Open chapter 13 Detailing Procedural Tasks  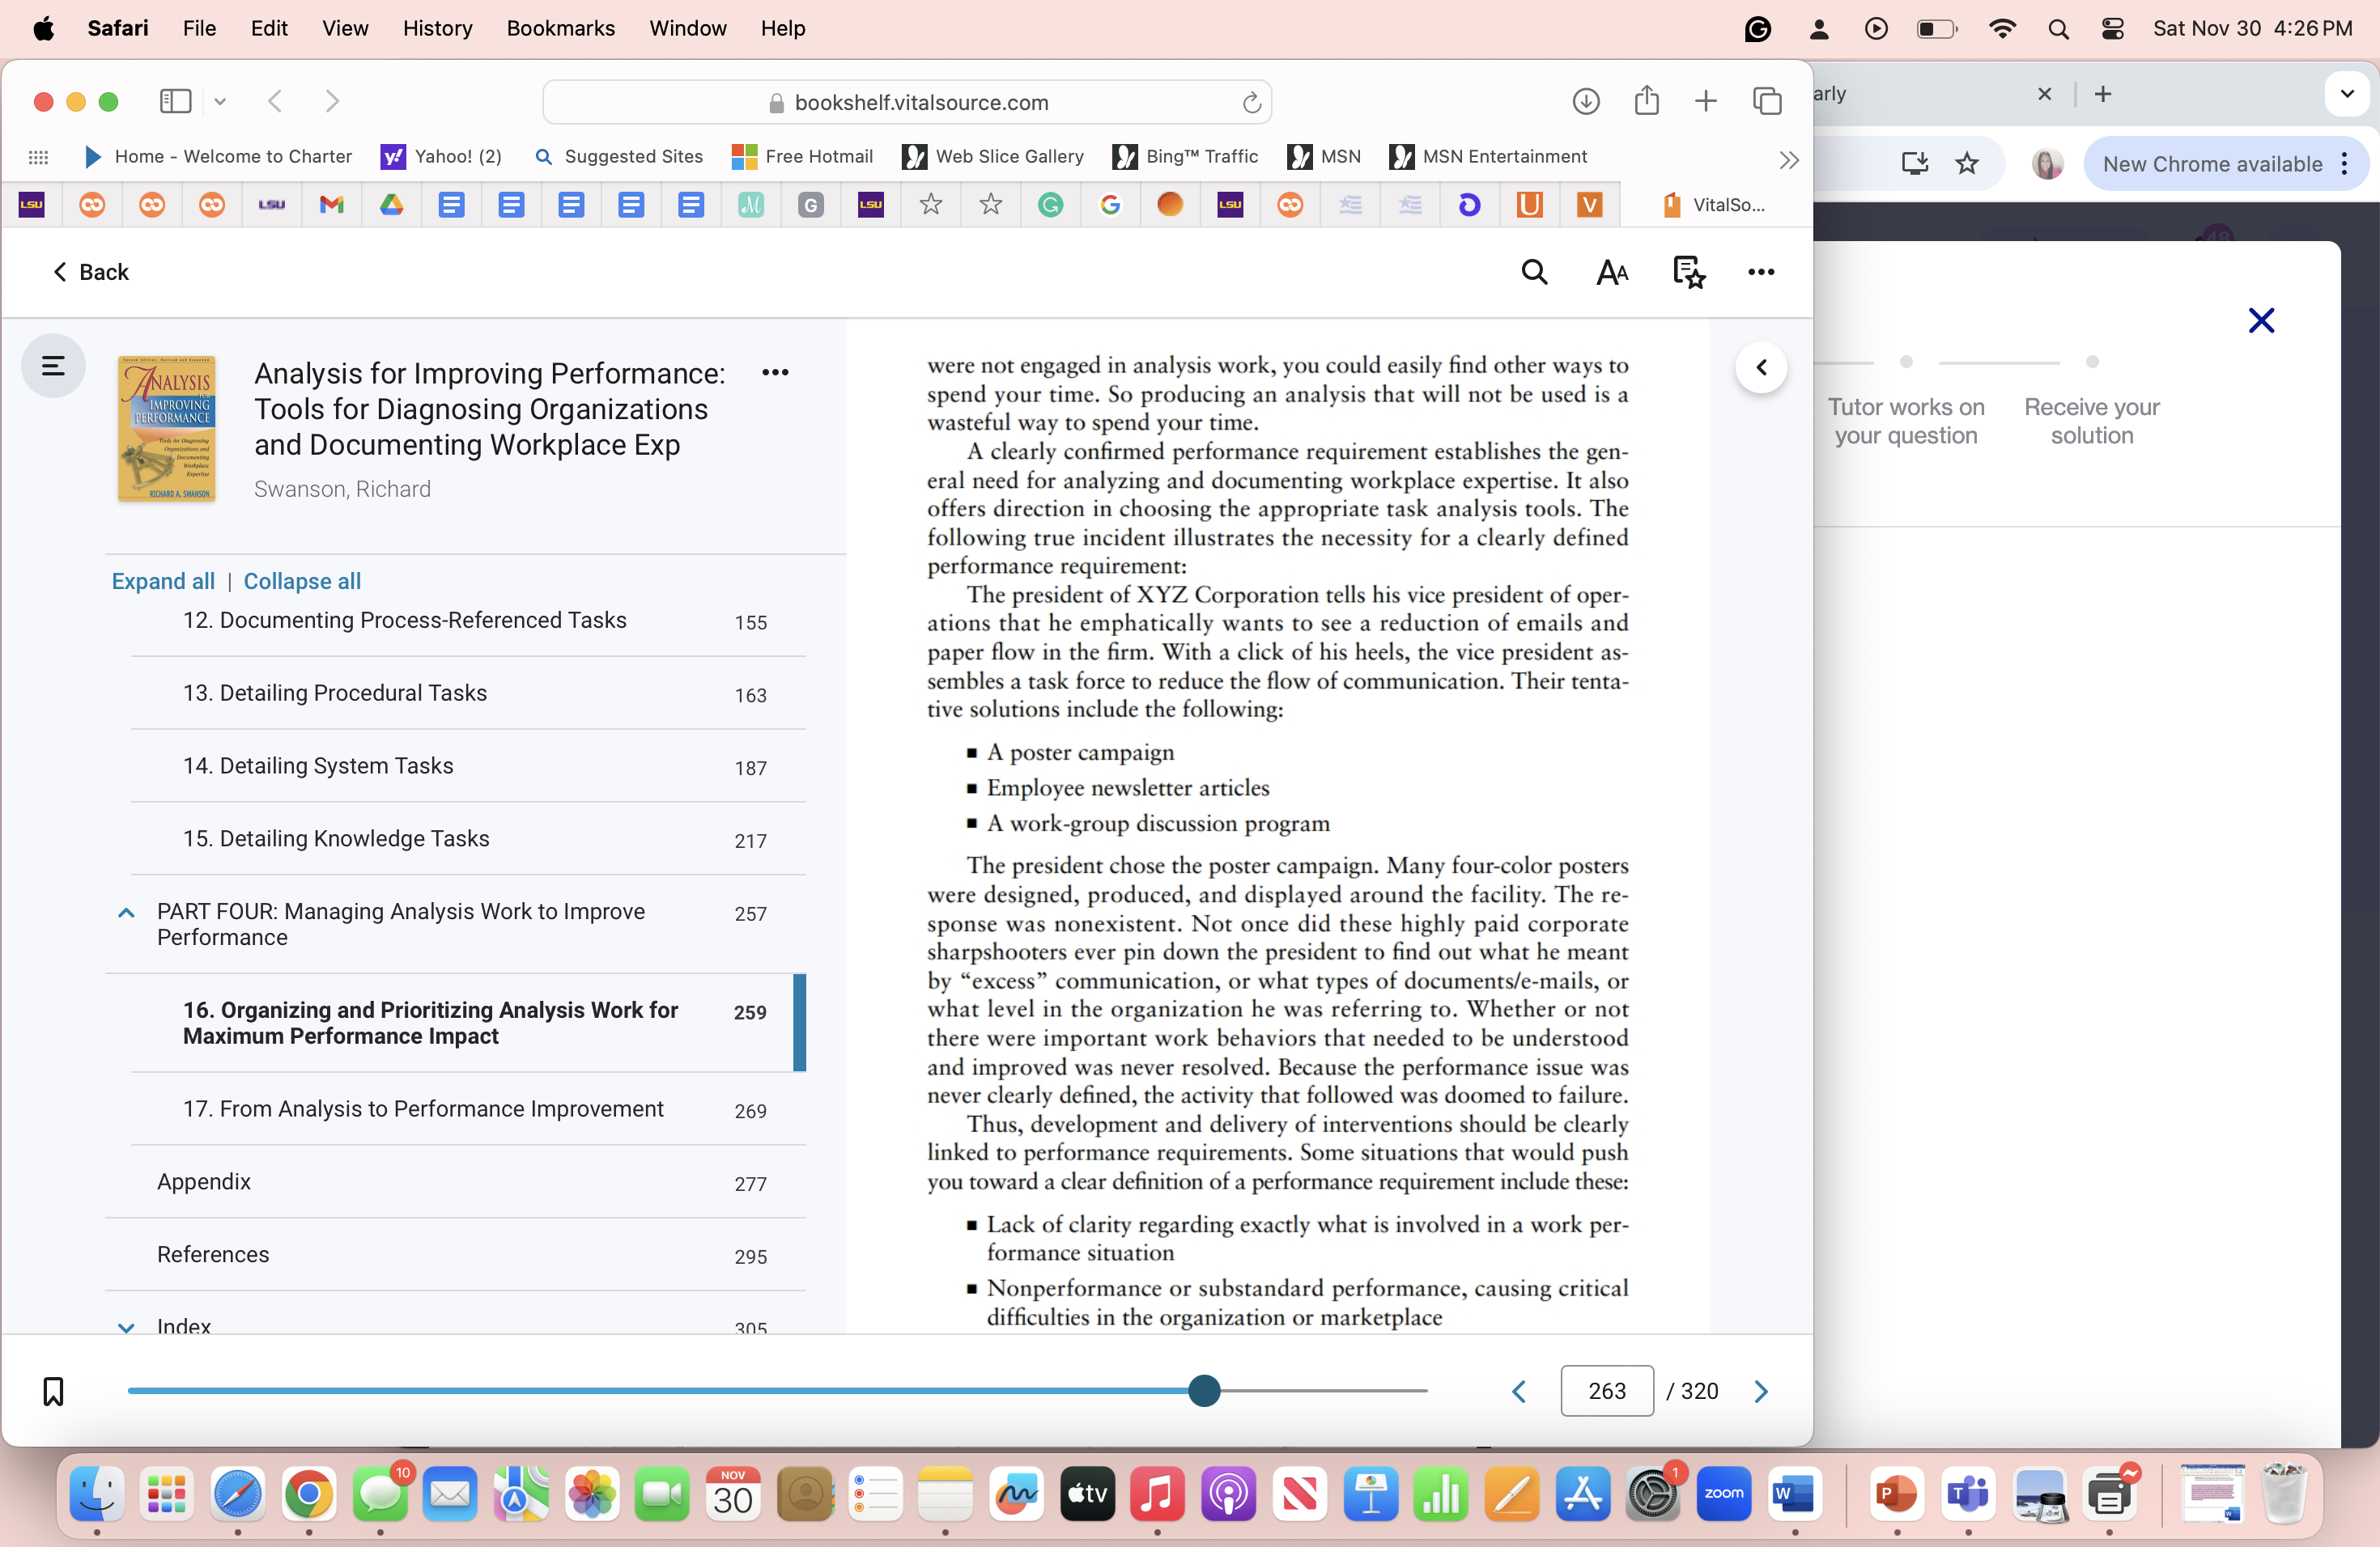click(x=335, y=693)
